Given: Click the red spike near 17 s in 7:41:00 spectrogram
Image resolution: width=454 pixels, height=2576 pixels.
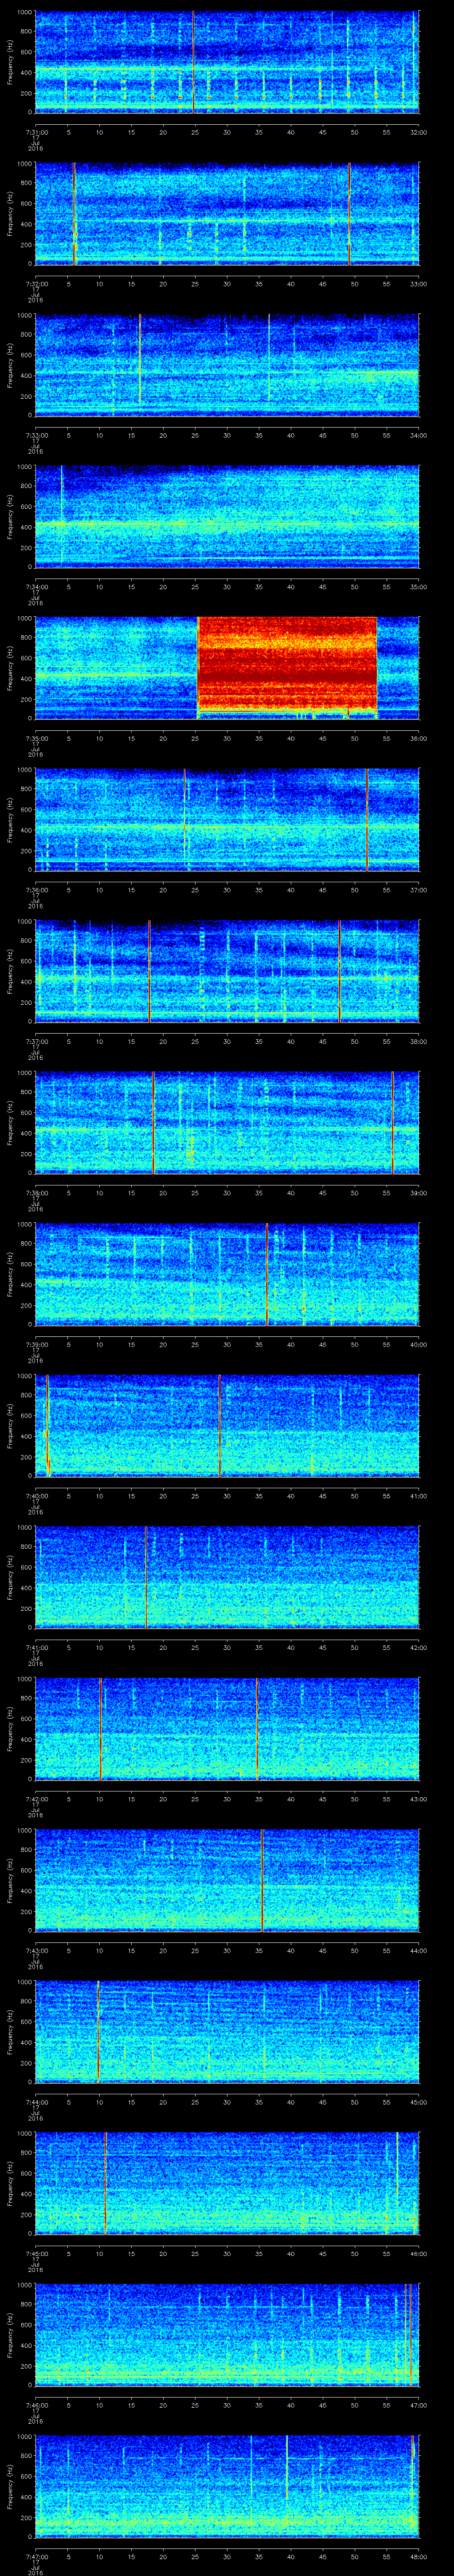Looking at the screenshot, I should tap(146, 1576).
